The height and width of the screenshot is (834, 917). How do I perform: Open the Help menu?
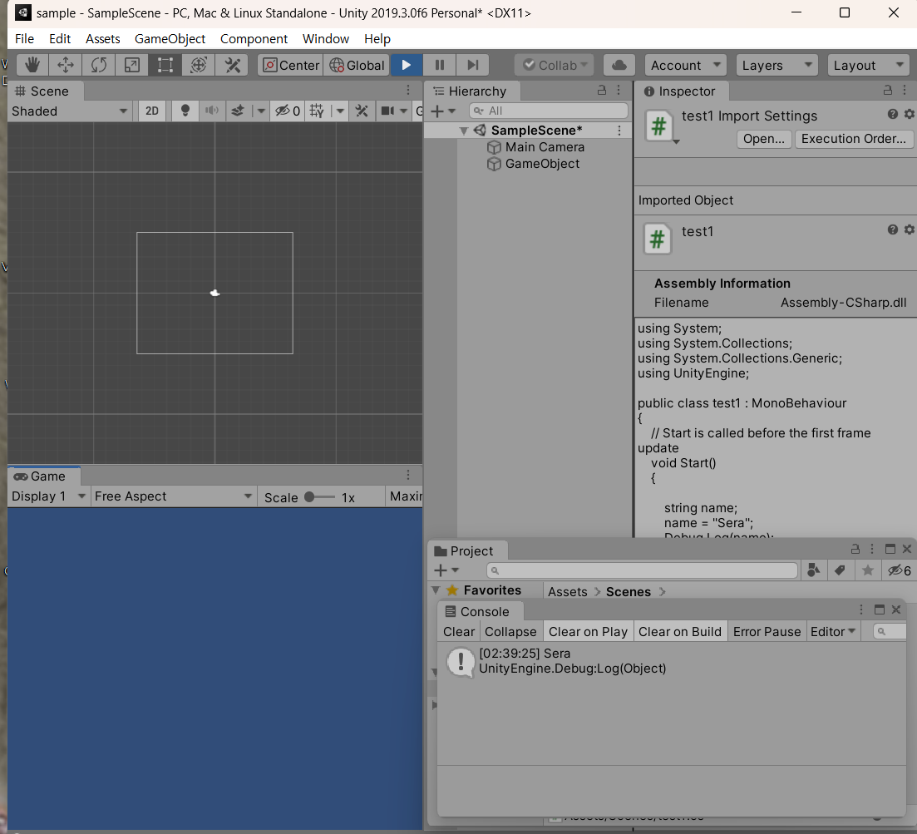(377, 38)
